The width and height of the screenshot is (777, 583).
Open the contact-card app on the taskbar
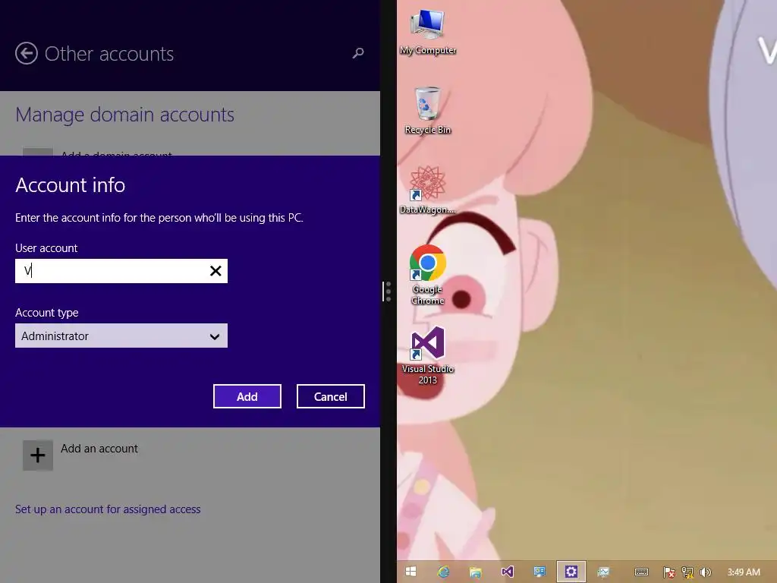tap(539, 572)
